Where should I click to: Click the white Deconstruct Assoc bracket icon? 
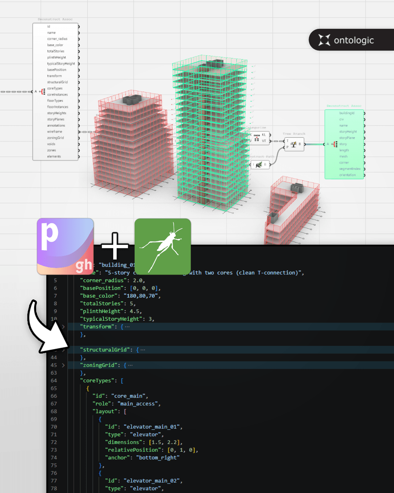click(43, 92)
